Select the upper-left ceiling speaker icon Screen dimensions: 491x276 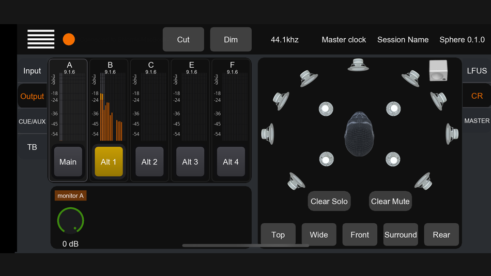[x=326, y=109]
